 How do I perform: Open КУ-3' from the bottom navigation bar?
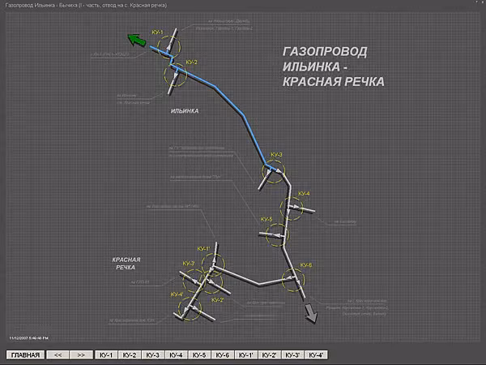[293, 354]
